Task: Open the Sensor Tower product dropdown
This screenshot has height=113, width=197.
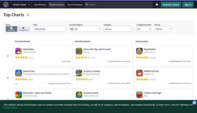Action: point(21,5)
